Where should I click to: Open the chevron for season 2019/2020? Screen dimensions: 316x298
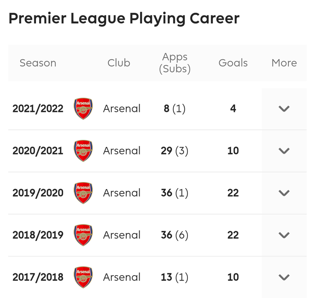(x=284, y=193)
